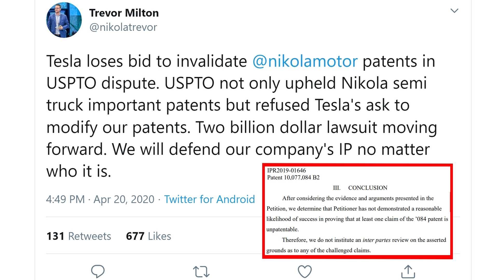
Task: Click the reply speech bubble icon
Action: (98, 271)
